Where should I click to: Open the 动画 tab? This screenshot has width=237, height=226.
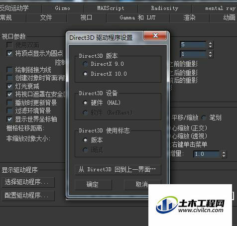click(x=224, y=18)
